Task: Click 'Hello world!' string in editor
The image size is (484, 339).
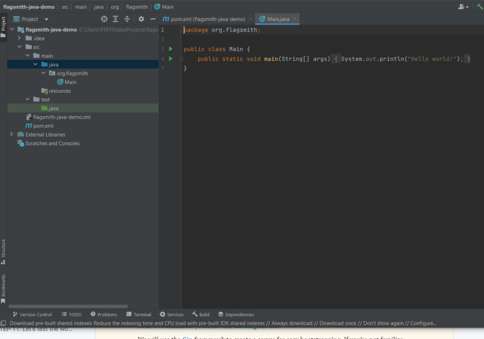Action: tap(432, 59)
